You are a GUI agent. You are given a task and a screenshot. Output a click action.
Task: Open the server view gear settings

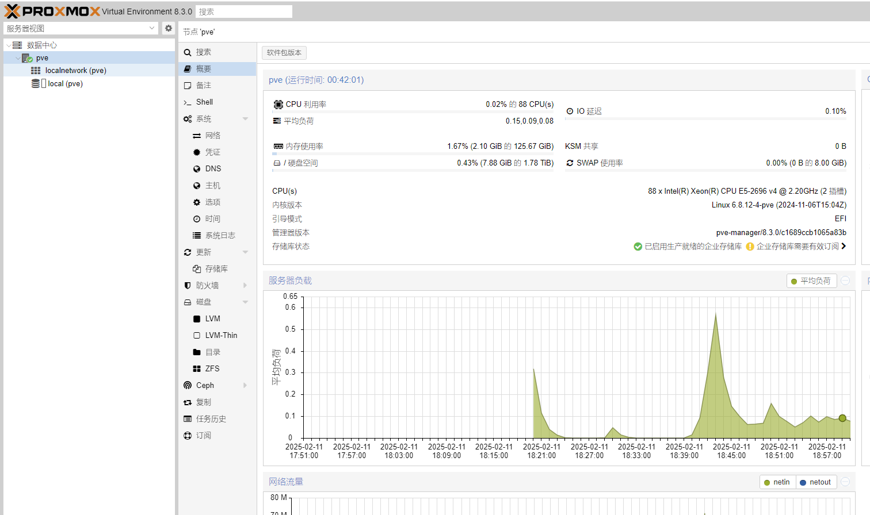click(168, 28)
